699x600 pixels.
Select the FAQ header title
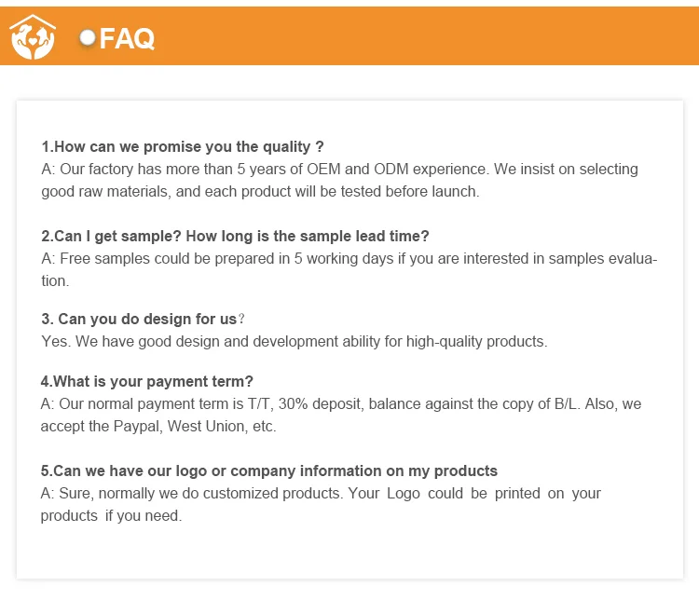click(x=127, y=39)
